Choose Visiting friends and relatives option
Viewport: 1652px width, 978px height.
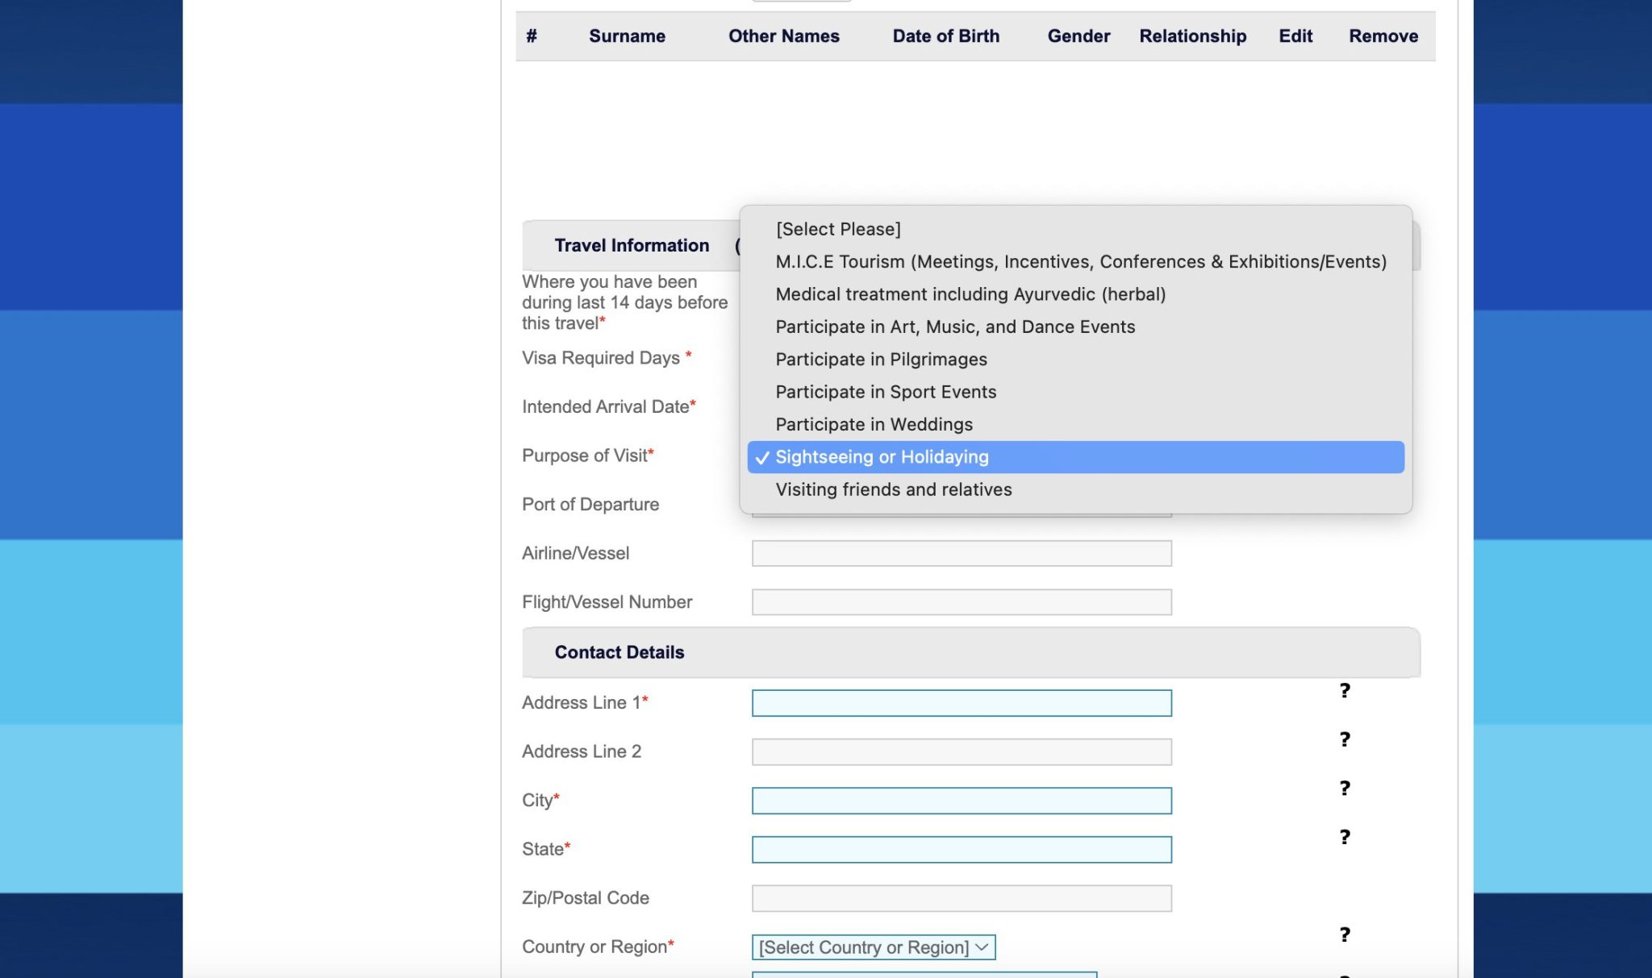[x=1075, y=489]
